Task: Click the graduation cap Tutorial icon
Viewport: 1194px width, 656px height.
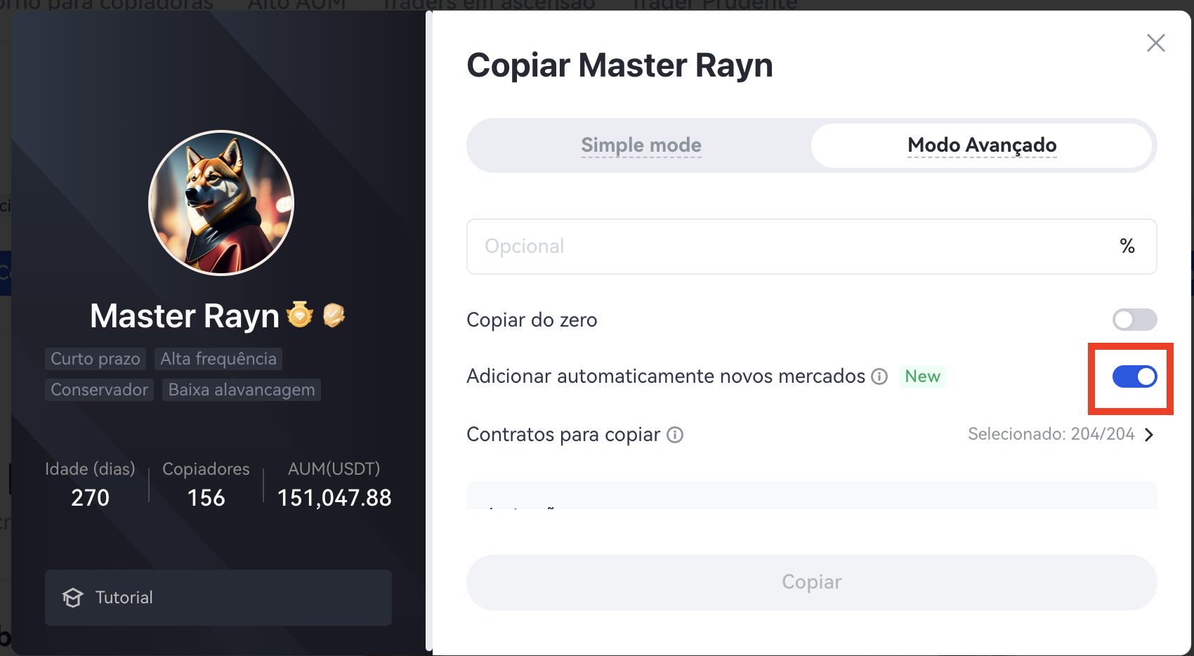Action: [72, 598]
